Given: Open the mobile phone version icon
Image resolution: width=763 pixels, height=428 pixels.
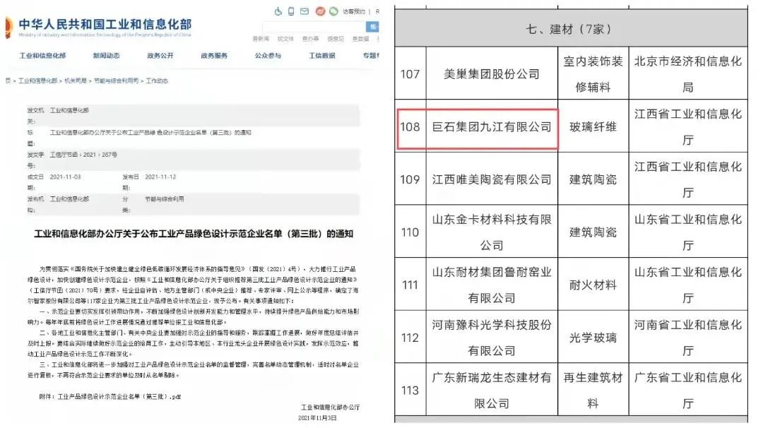Looking at the screenshot, I should [x=291, y=11].
